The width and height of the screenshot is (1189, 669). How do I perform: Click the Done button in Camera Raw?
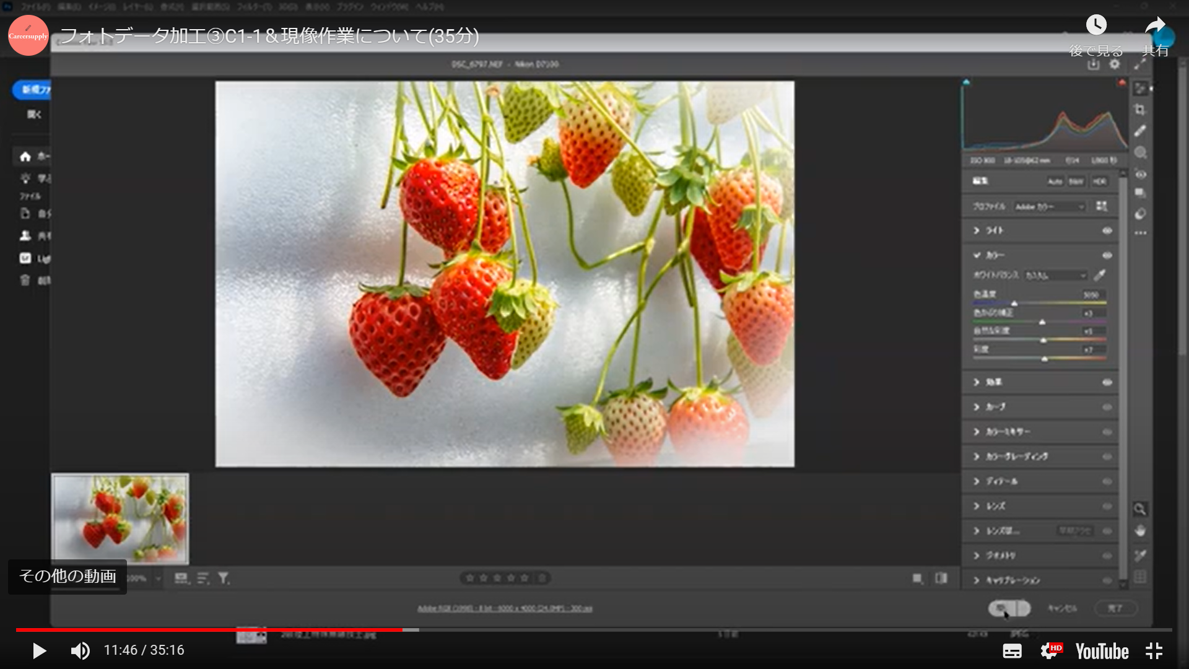pyautogui.click(x=1115, y=608)
